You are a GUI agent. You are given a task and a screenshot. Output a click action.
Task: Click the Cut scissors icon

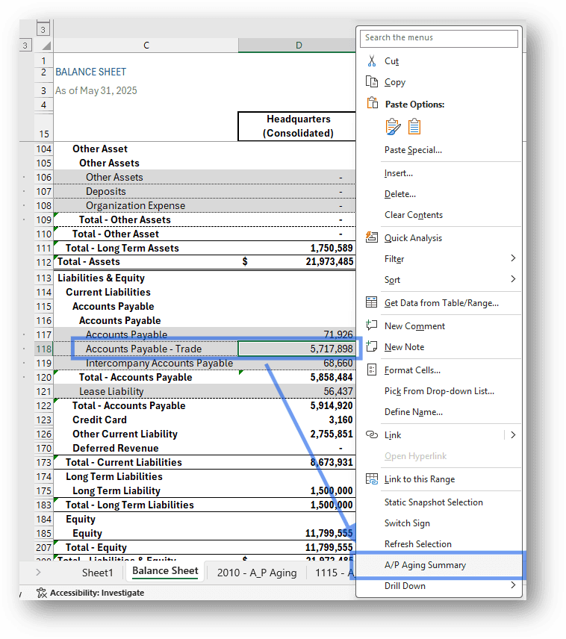tap(372, 61)
